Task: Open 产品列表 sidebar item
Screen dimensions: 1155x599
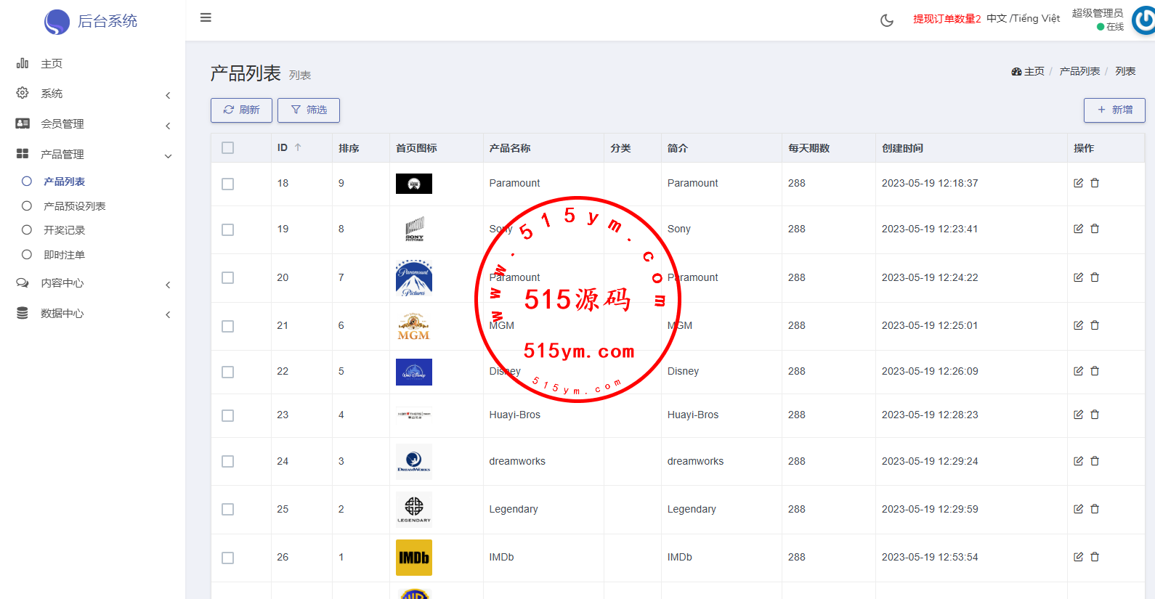Action: [64, 182]
